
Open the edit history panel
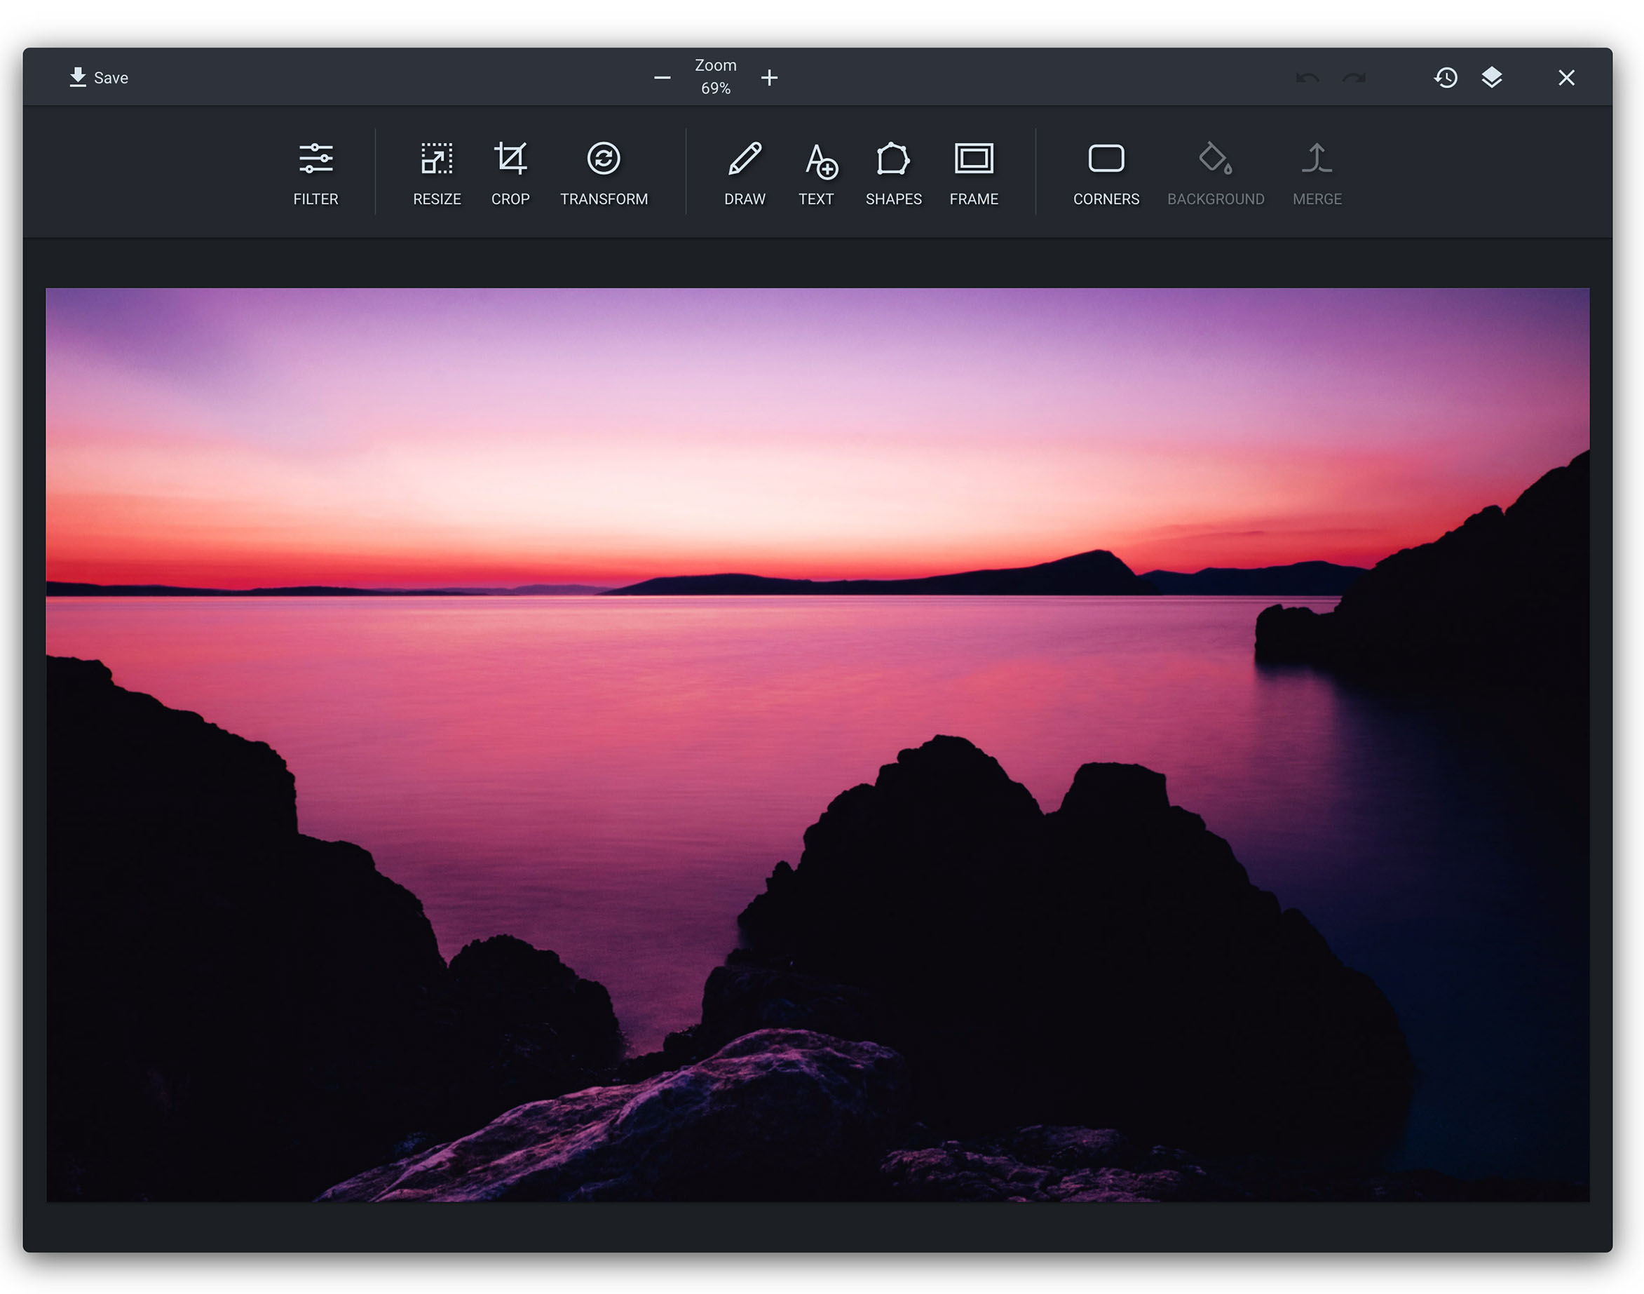(1445, 77)
